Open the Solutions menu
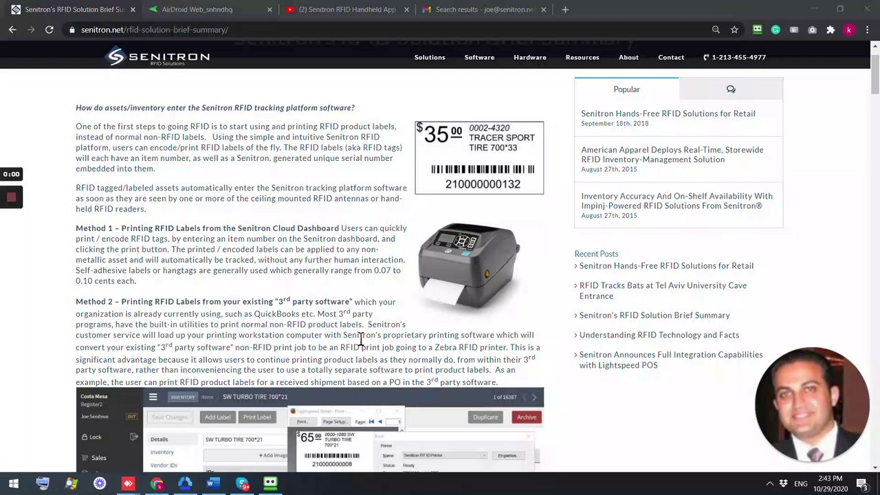 coord(430,57)
